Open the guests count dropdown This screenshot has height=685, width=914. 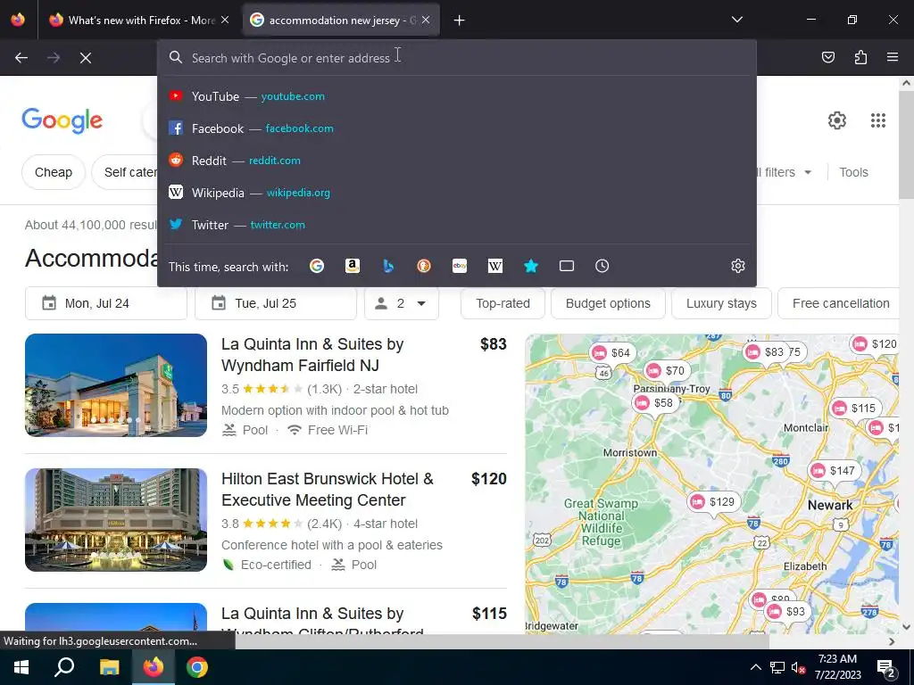point(402,303)
